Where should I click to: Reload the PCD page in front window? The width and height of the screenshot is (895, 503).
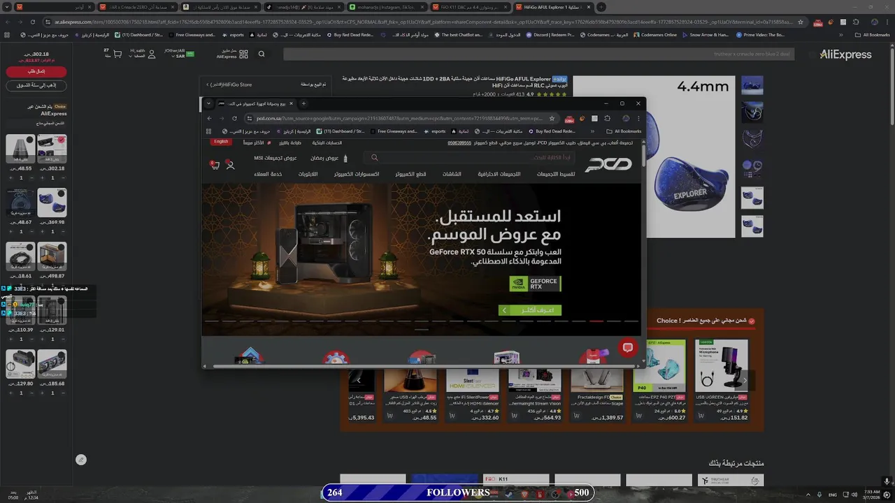[234, 118]
